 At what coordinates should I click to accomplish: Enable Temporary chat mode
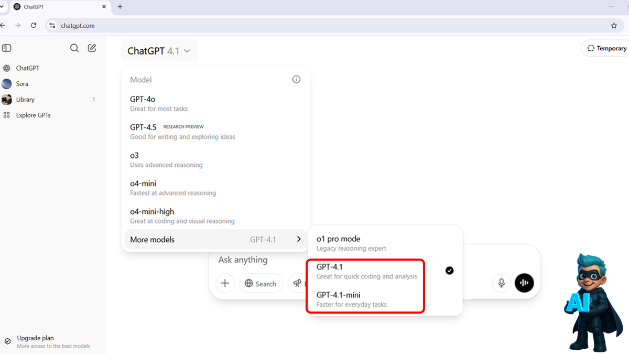click(606, 48)
